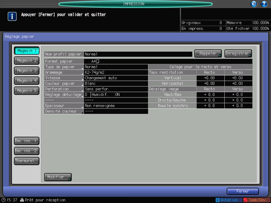271x203 pixels.
Task: Click the Prêt pour réception status
Action: pos(45,200)
